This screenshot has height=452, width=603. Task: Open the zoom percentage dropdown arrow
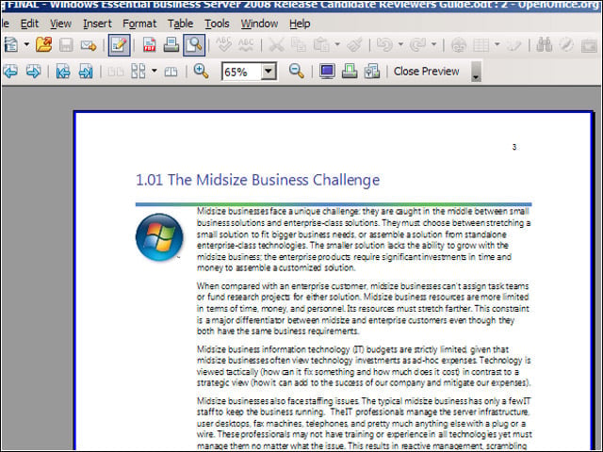[x=269, y=72]
